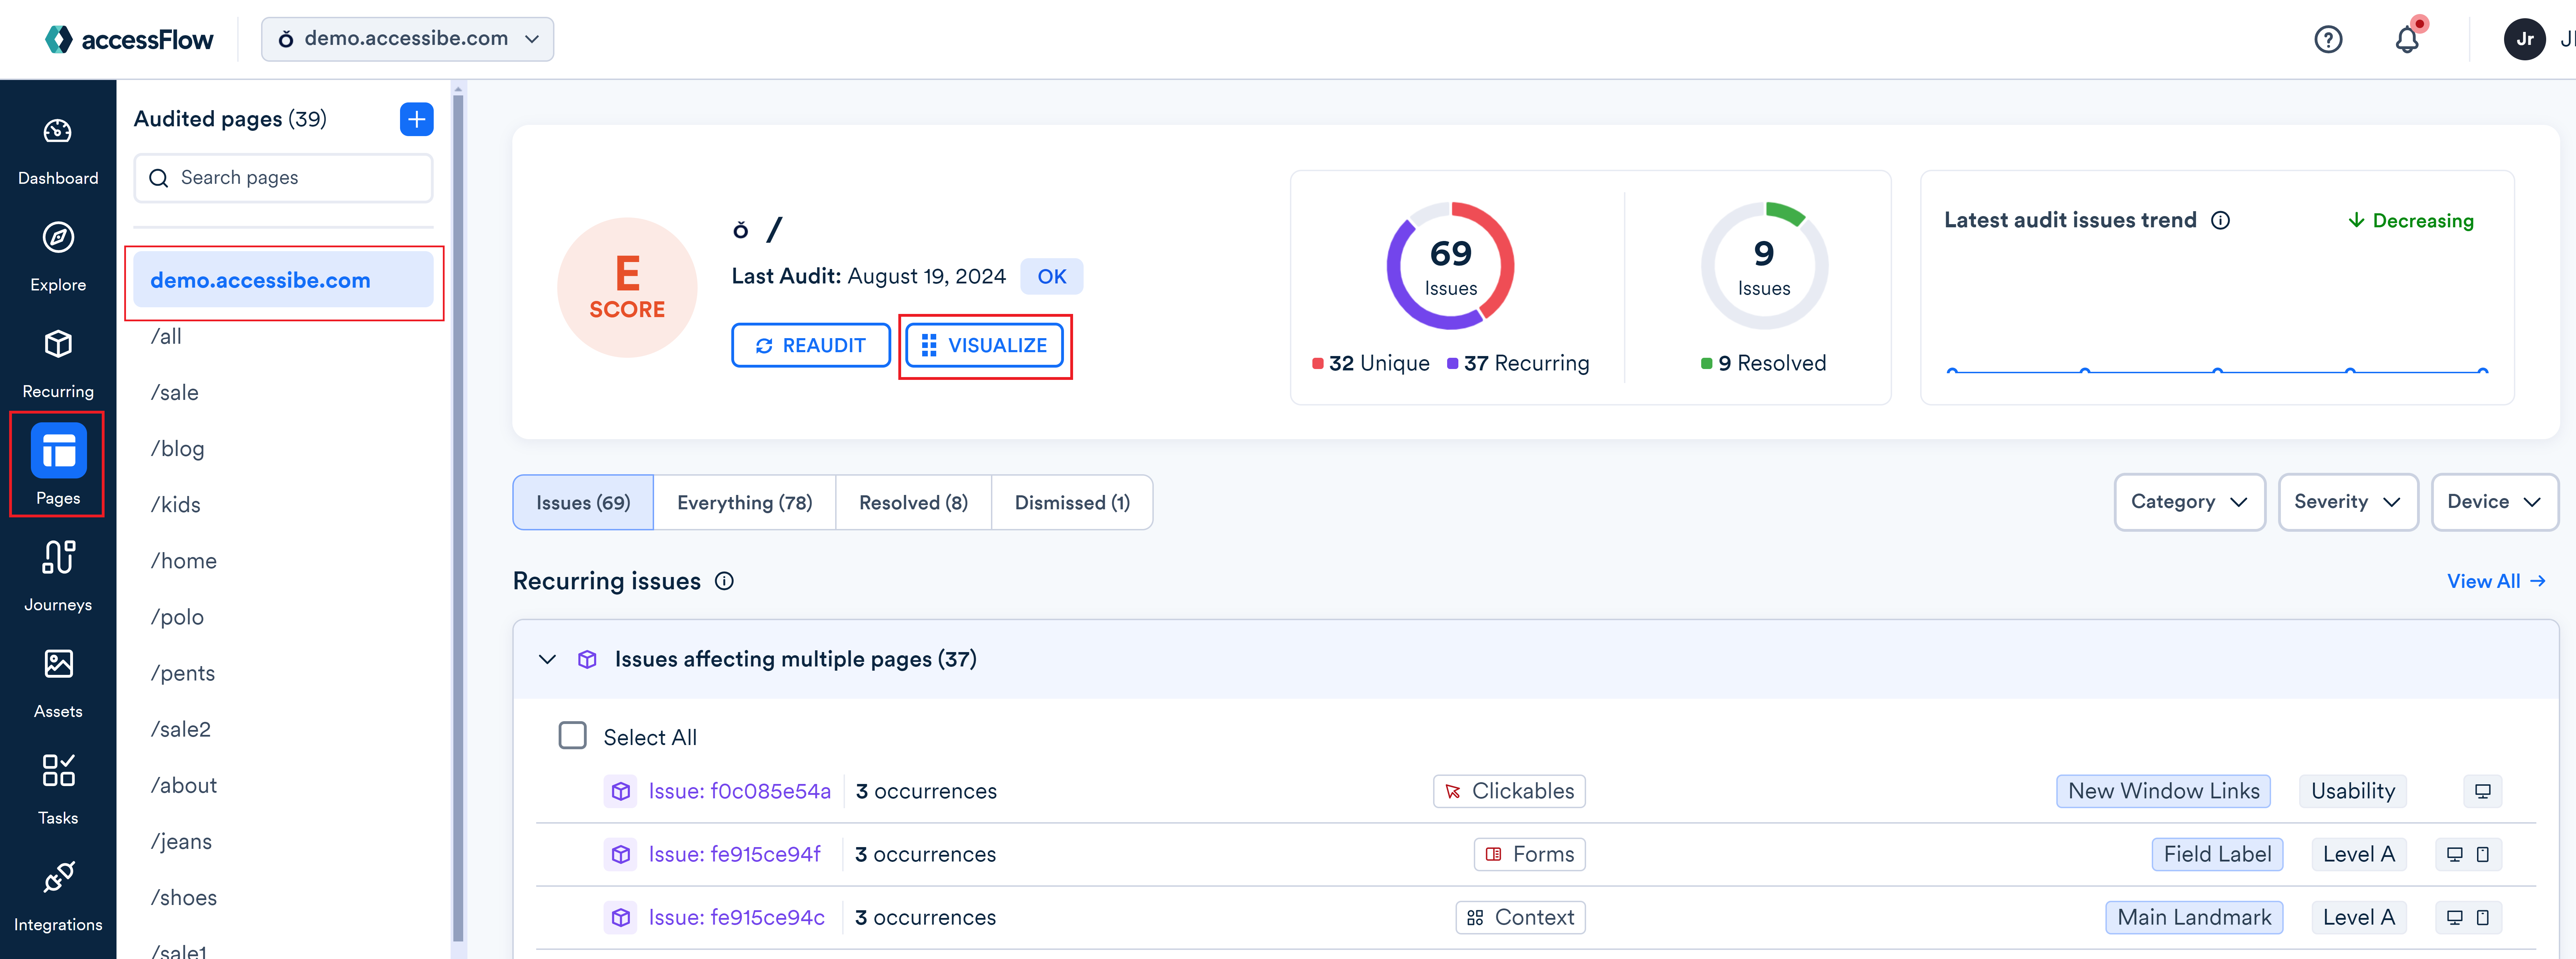
Task: Click the 69 Issues donut chart
Action: 1450,266
